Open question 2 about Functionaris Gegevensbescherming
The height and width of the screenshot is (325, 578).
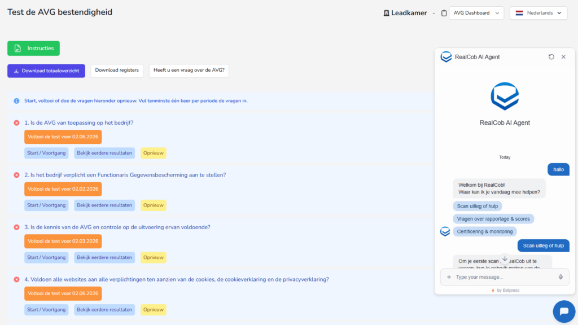point(125,175)
